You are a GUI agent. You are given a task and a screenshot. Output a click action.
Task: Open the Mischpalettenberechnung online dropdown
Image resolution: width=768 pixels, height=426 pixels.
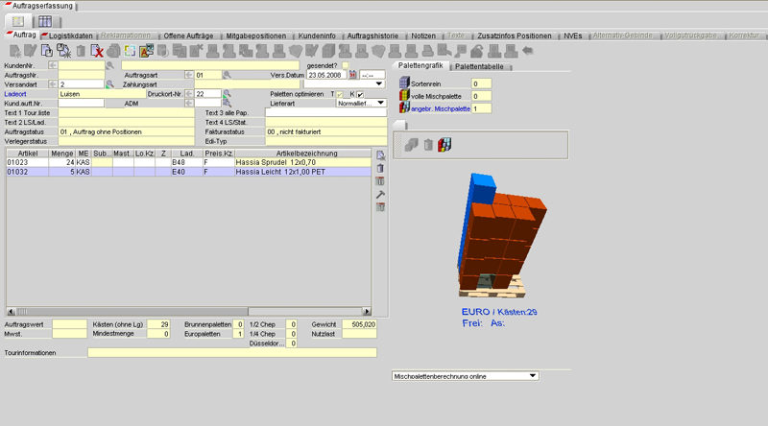533,376
